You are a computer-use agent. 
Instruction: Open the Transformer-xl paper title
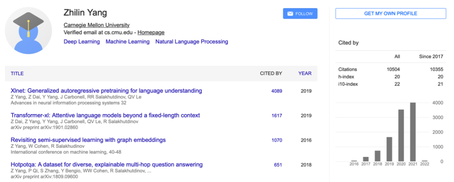[x=106, y=115]
